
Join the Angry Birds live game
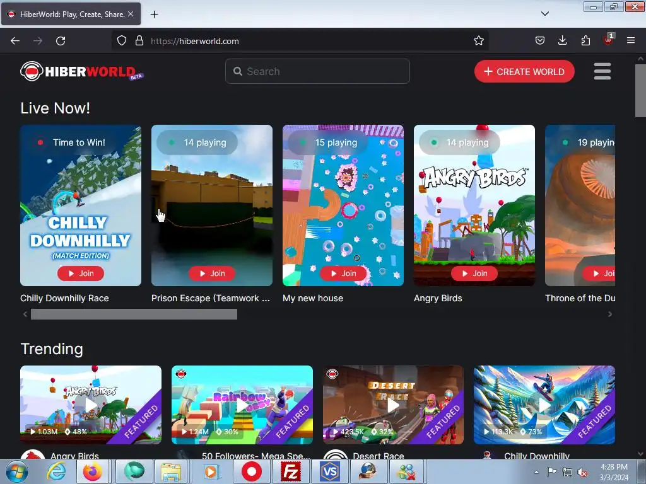click(x=474, y=274)
